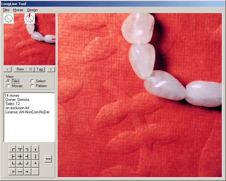Click the green prohibition circle icon
The width and height of the screenshot is (226, 181).
(9, 19)
